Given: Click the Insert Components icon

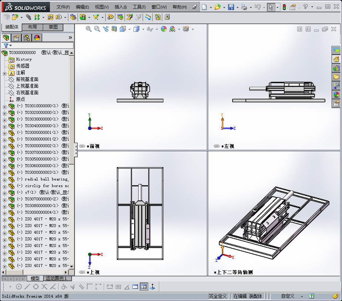Looking at the screenshot, I should [15, 17].
